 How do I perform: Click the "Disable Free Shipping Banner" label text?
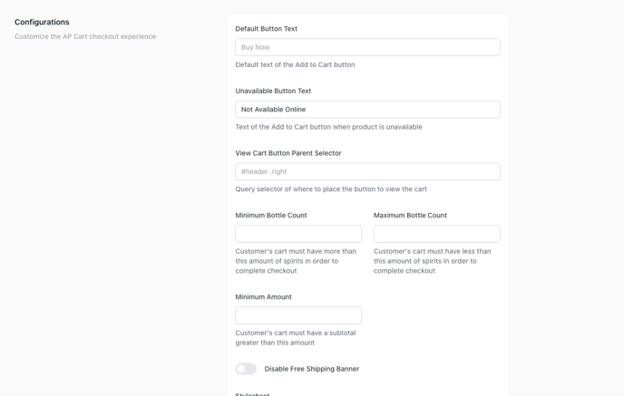[311, 369]
